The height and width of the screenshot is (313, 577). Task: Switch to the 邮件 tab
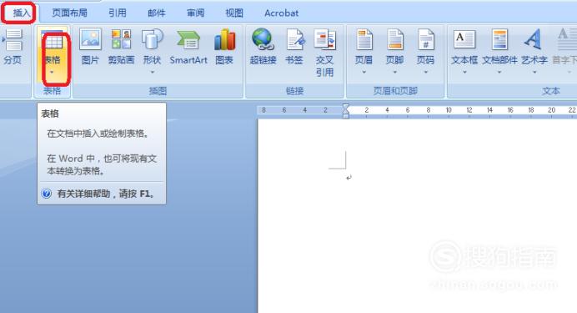157,13
